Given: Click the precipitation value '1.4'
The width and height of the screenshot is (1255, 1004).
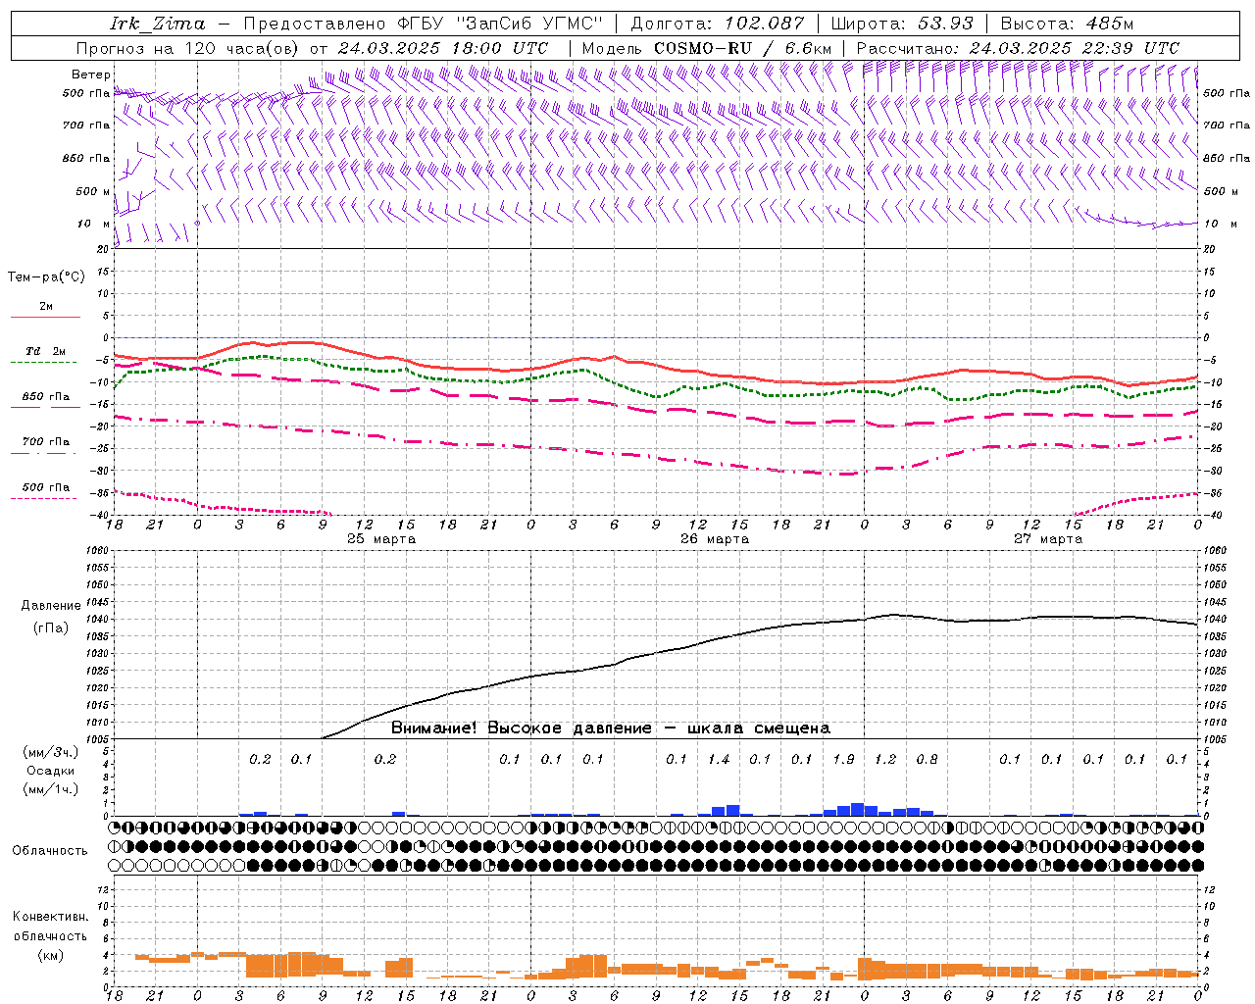Looking at the screenshot, I should [719, 760].
